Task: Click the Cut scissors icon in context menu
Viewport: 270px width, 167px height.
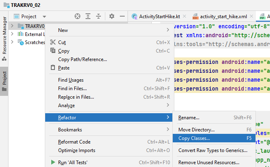Action: click(52, 42)
